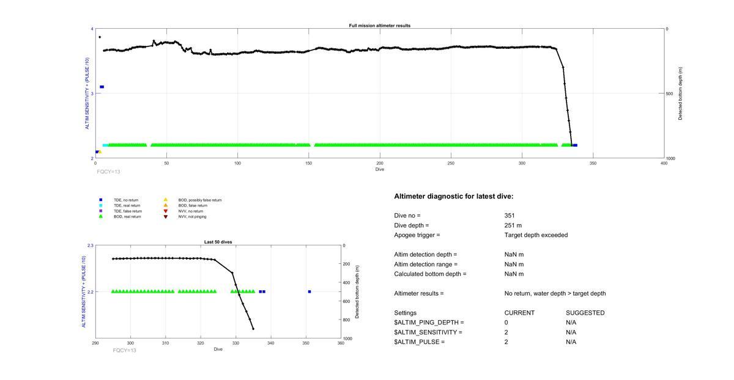Click the current value '2' for $ALTIM_PULSE

pos(506,342)
